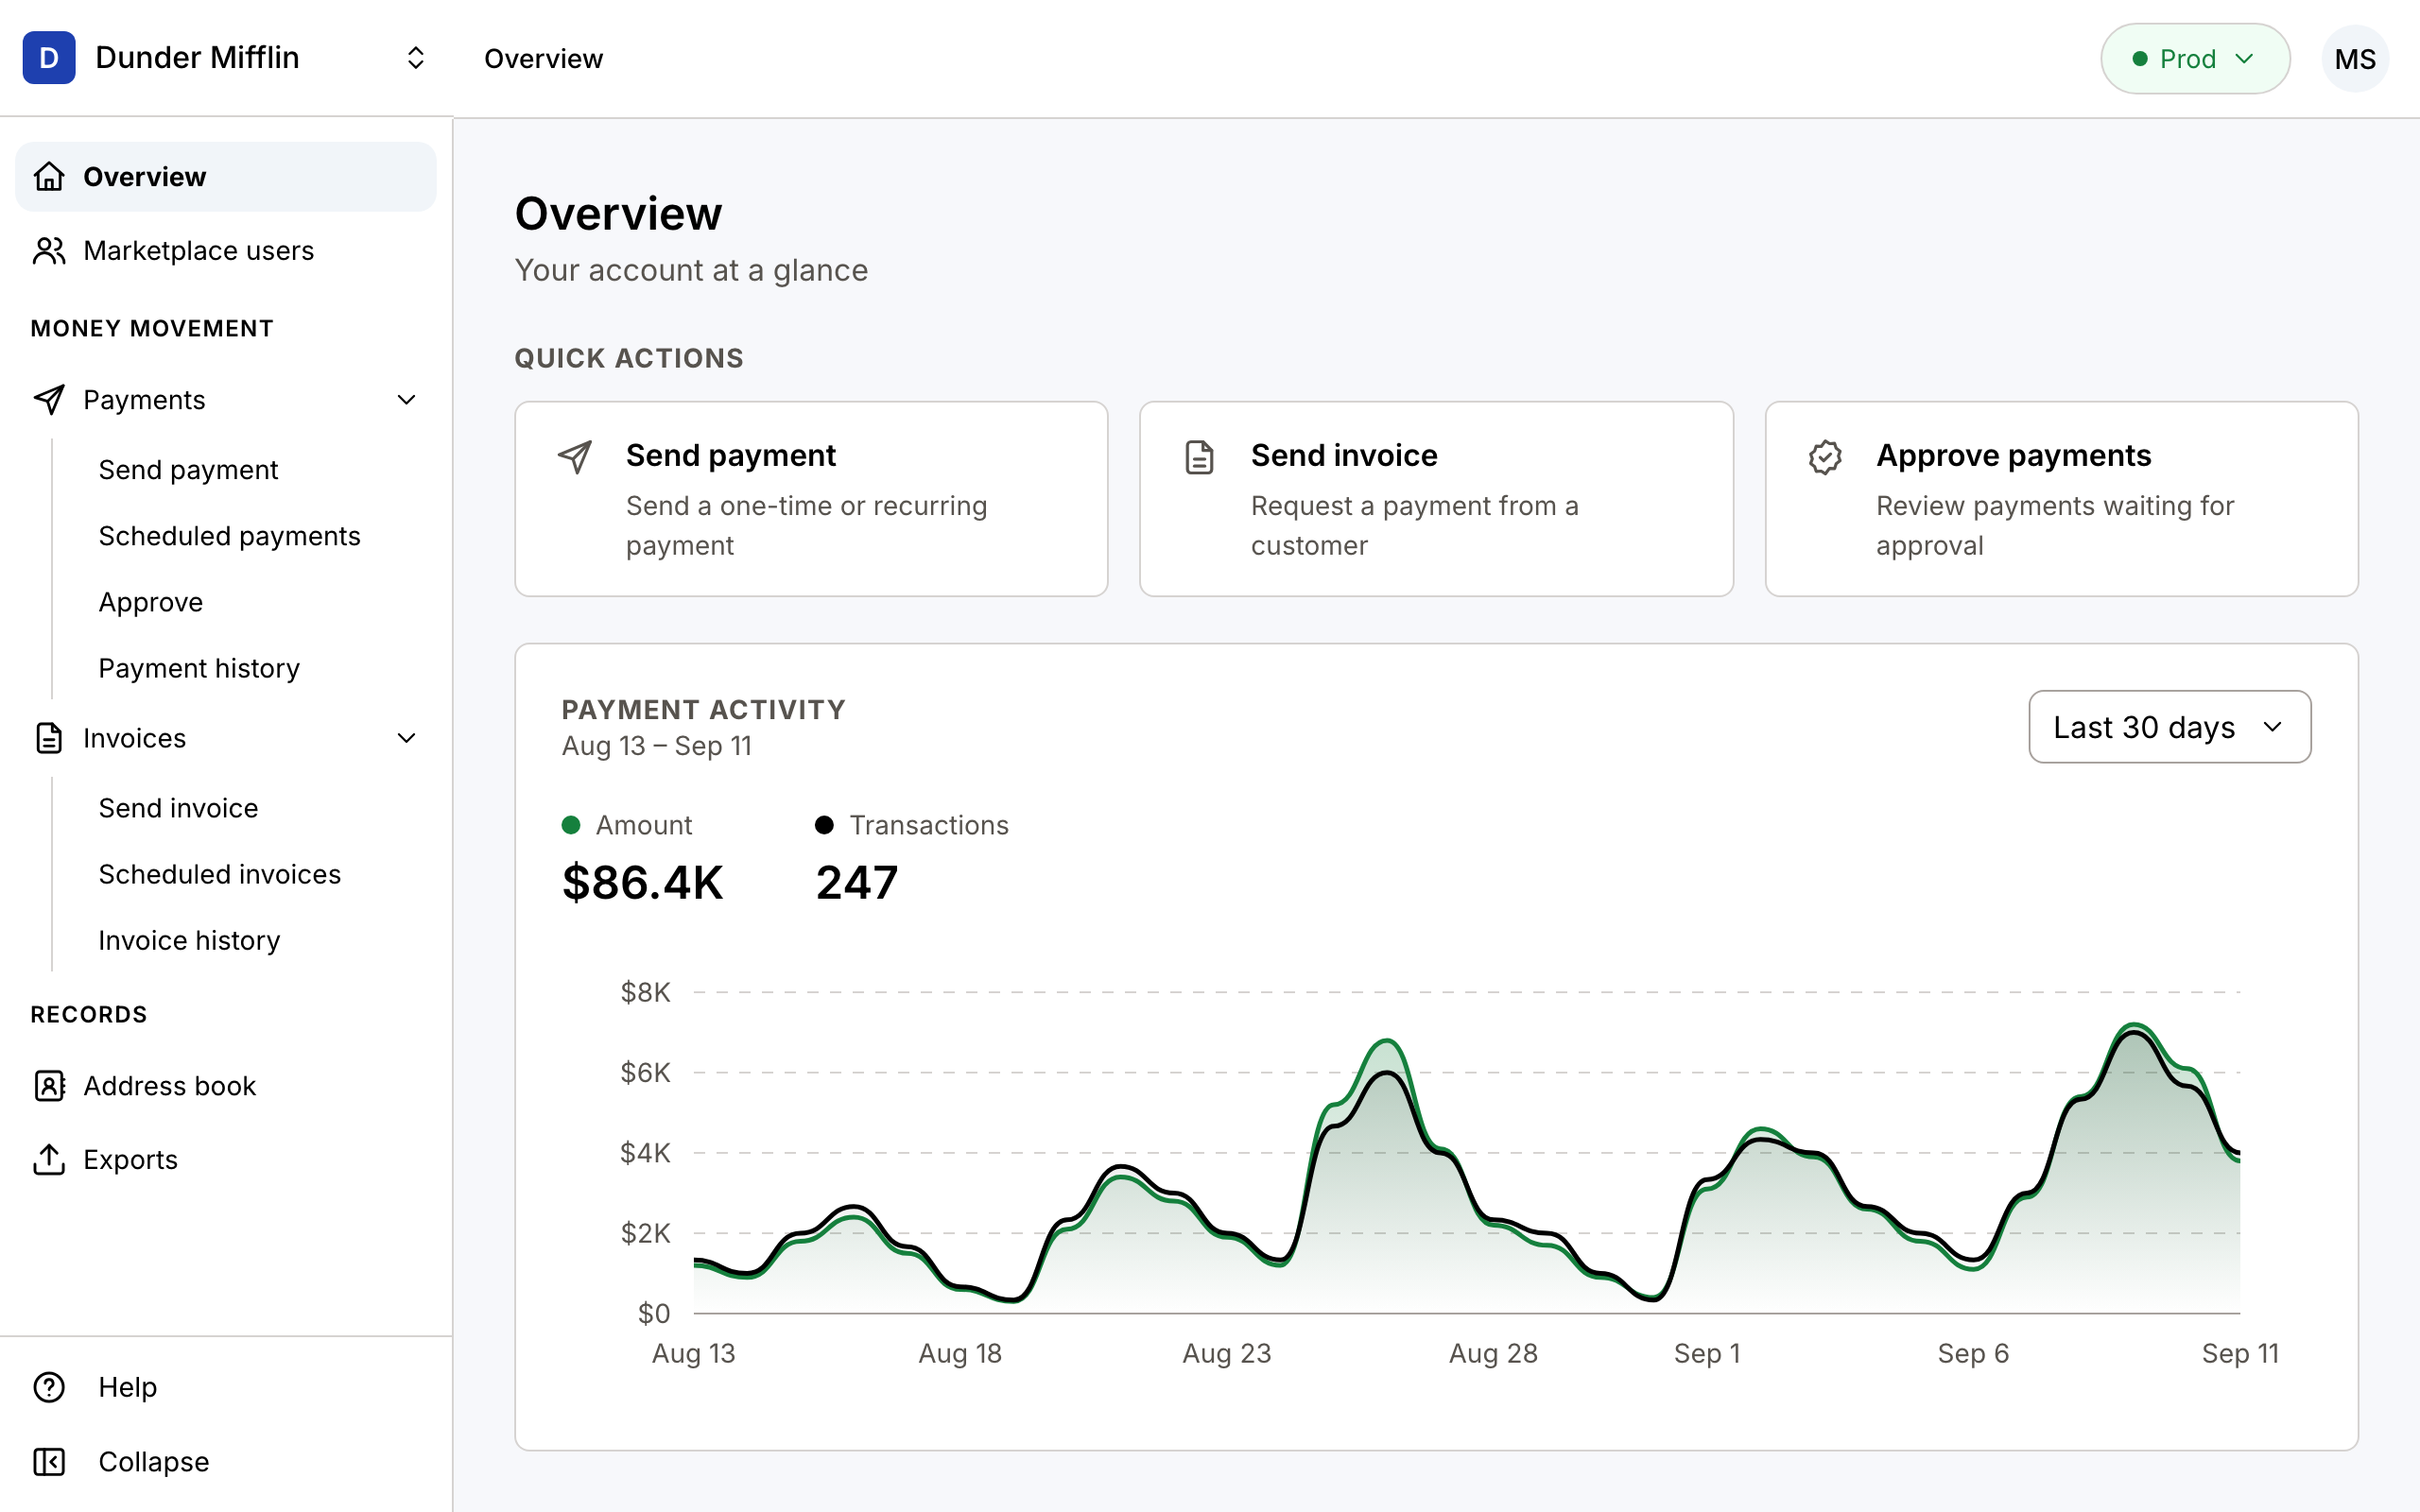Click the Collapse sidebar panel icon
The height and width of the screenshot is (1512, 2420).
[49, 1462]
